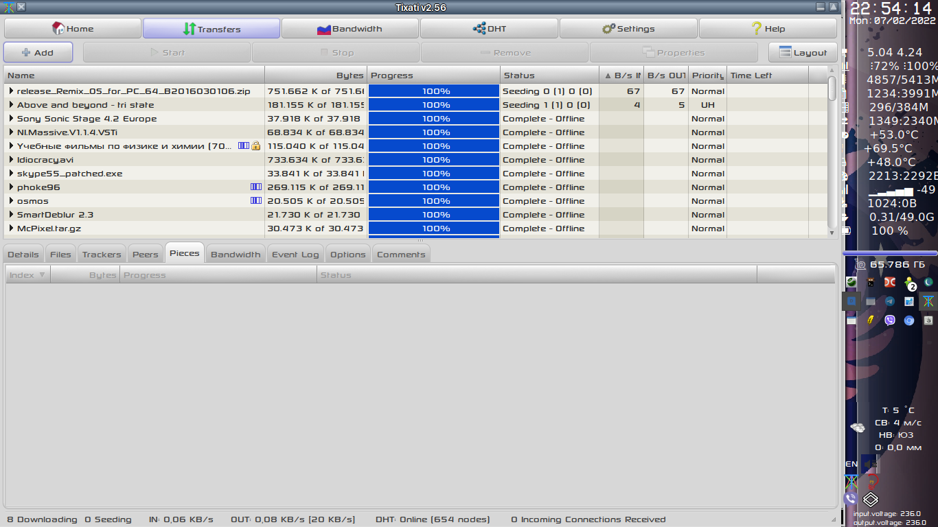The height and width of the screenshot is (527, 938).
Task: Click the Bytes column header of transfers list
Action: pos(316,75)
